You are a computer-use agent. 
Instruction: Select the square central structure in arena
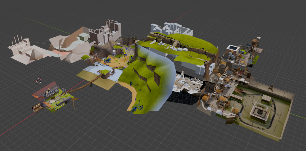click(x=260, y=113)
